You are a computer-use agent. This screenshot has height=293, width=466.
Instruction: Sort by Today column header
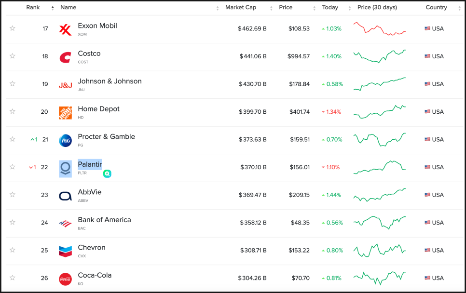[330, 7]
